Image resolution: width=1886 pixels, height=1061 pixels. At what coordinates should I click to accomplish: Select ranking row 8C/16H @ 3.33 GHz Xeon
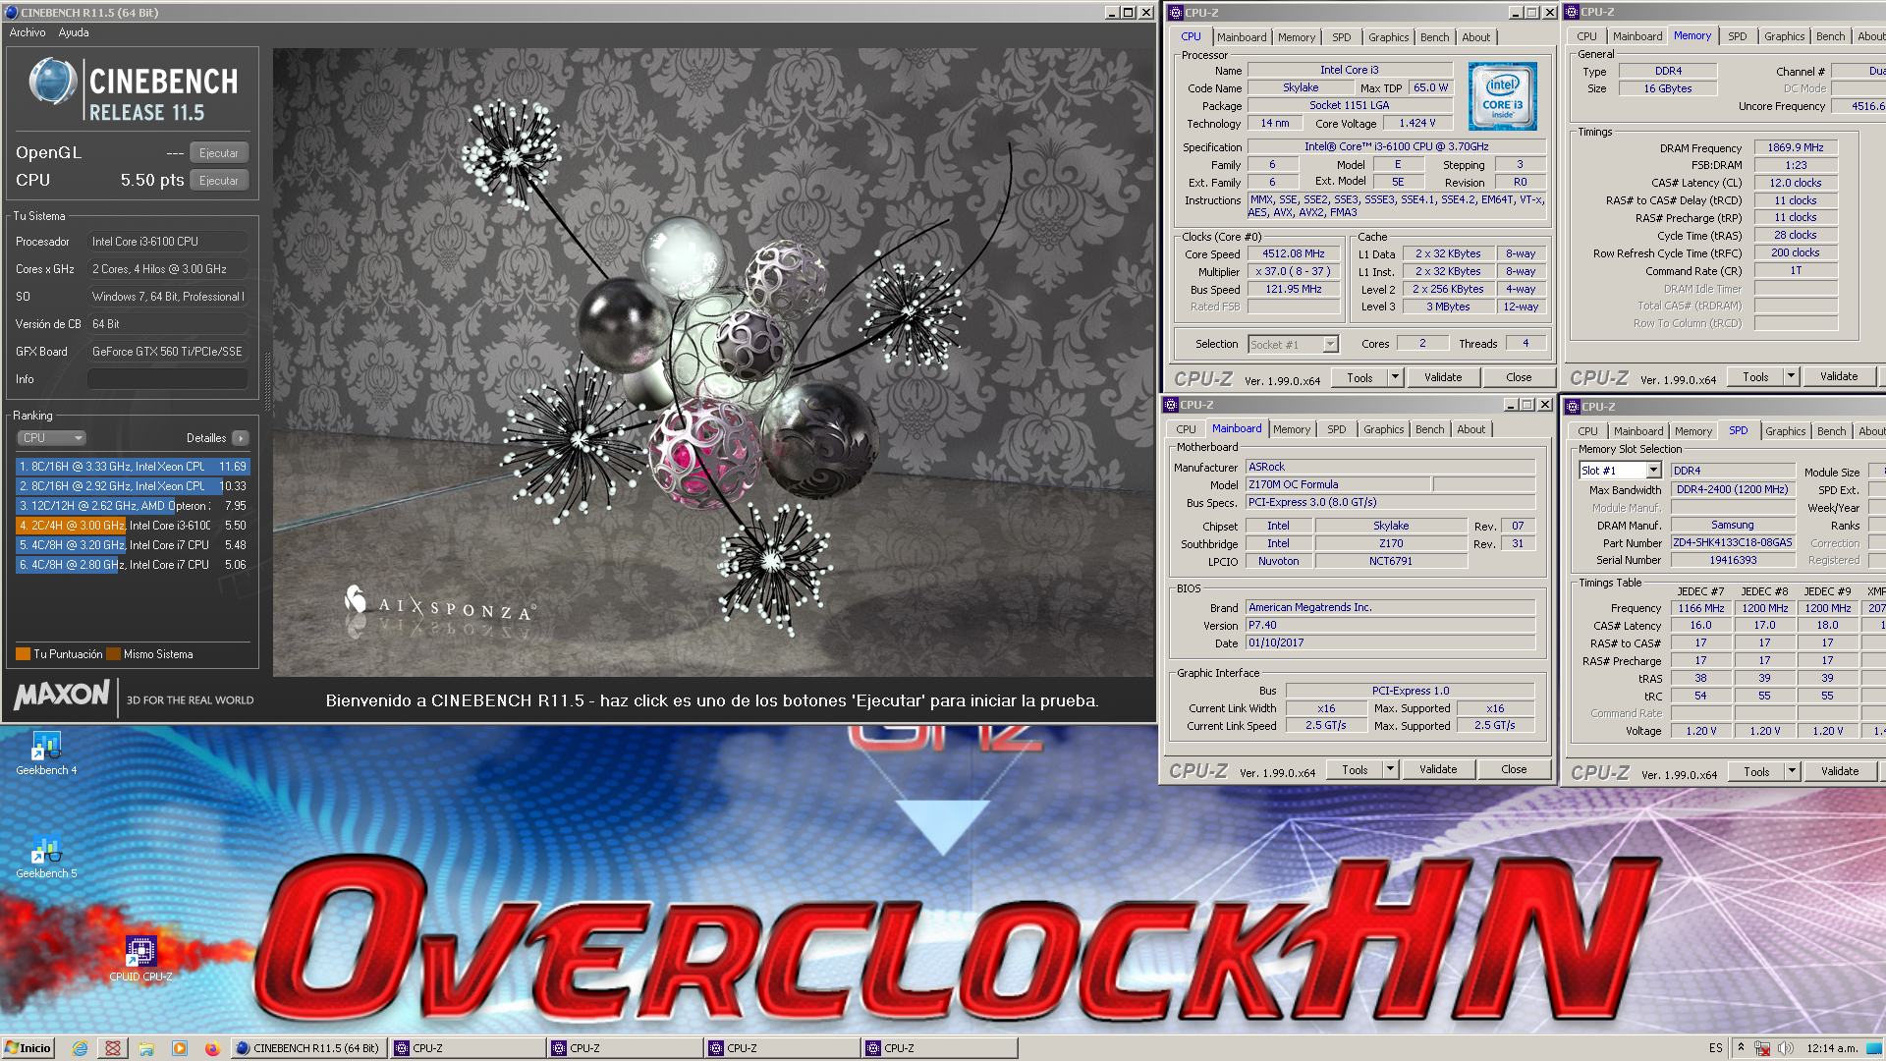click(133, 467)
